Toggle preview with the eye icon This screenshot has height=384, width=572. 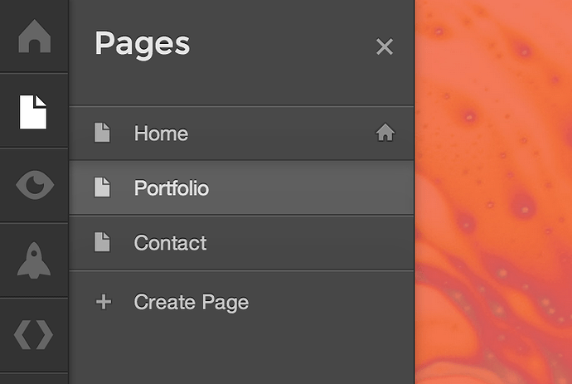click(x=34, y=185)
